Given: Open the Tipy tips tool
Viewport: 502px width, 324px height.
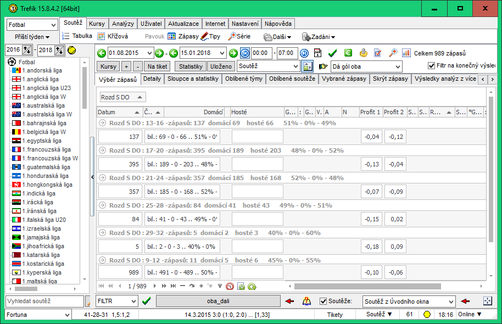Looking at the screenshot, I should coord(211,36).
